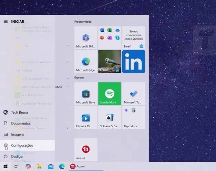
Task: Open the Excel icon in Office folder tile
Action: pyautogui.click(x=110, y=30)
